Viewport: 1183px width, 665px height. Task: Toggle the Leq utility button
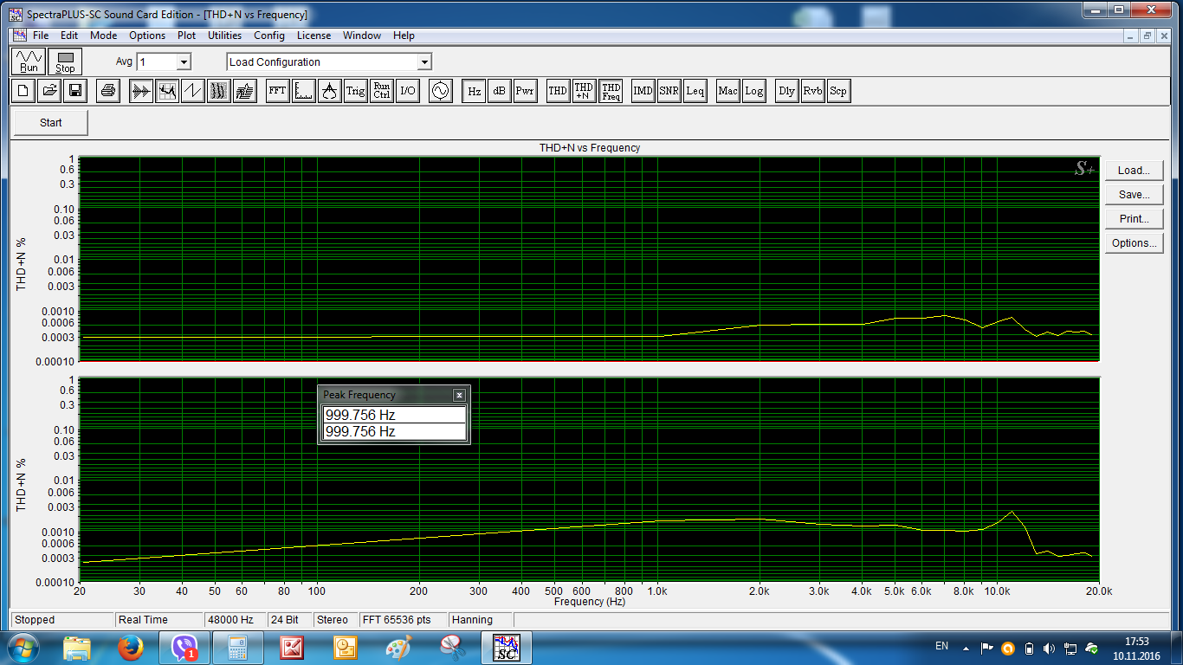pos(695,90)
